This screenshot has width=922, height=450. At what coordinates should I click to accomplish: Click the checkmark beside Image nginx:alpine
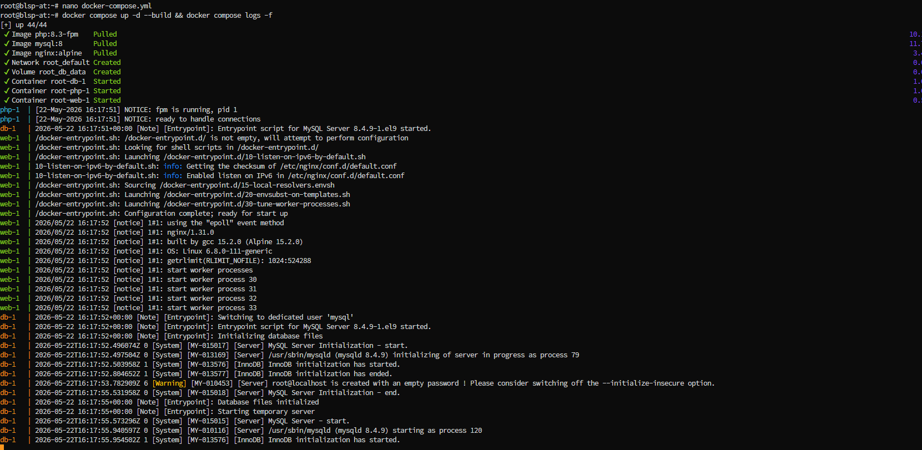[7, 53]
